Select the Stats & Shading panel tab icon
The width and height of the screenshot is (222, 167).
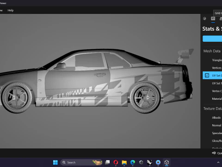[213, 19]
